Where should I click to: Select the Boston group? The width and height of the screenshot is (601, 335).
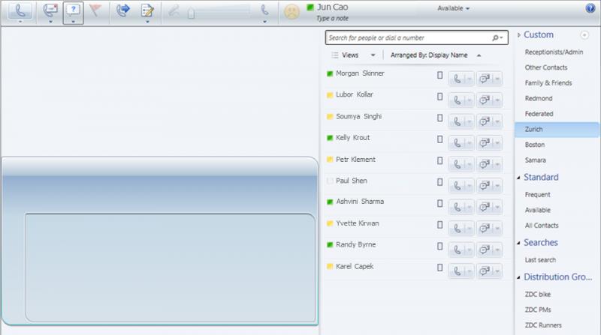click(535, 145)
